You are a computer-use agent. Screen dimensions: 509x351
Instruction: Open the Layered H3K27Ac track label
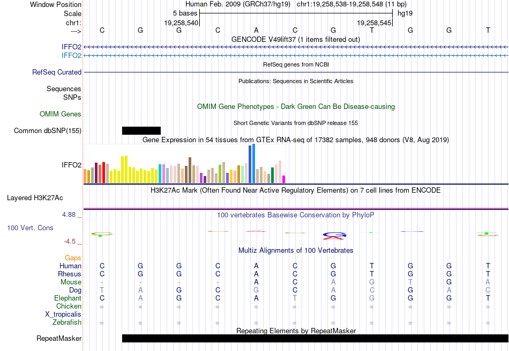click(35, 198)
